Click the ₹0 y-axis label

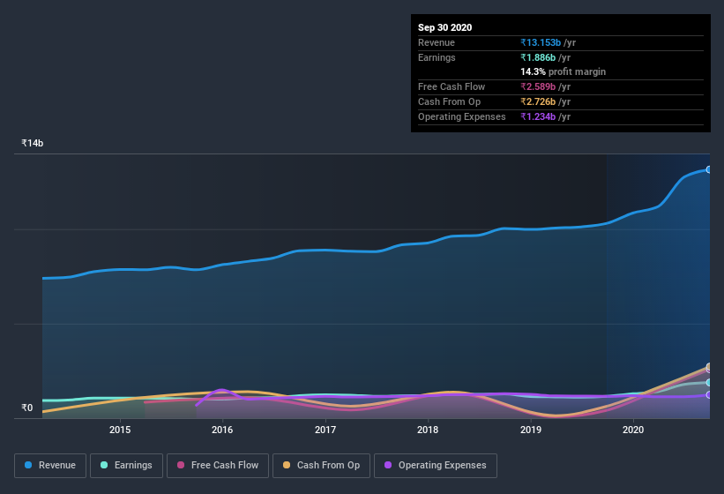coord(27,408)
